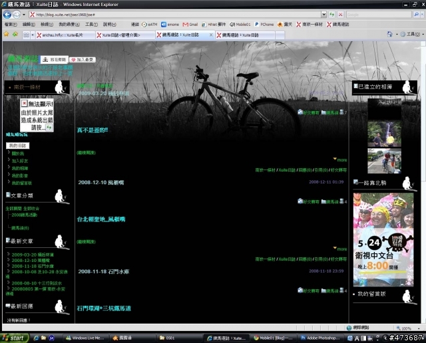Viewport: 426px width, 343px height.
Task: Click the blog URL address field
Action: click(x=175, y=15)
